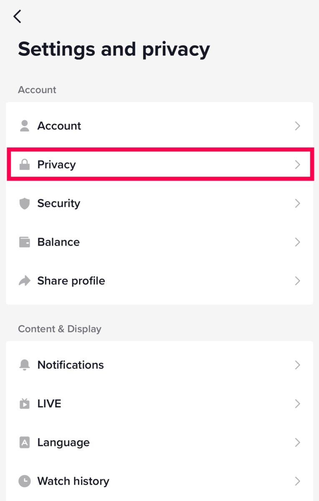The height and width of the screenshot is (501, 319).
Task: Expand the Security row chevron
Action: click(x=297, y=204)
